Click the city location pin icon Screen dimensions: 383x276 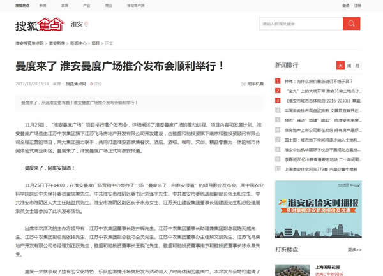(87, 25)
